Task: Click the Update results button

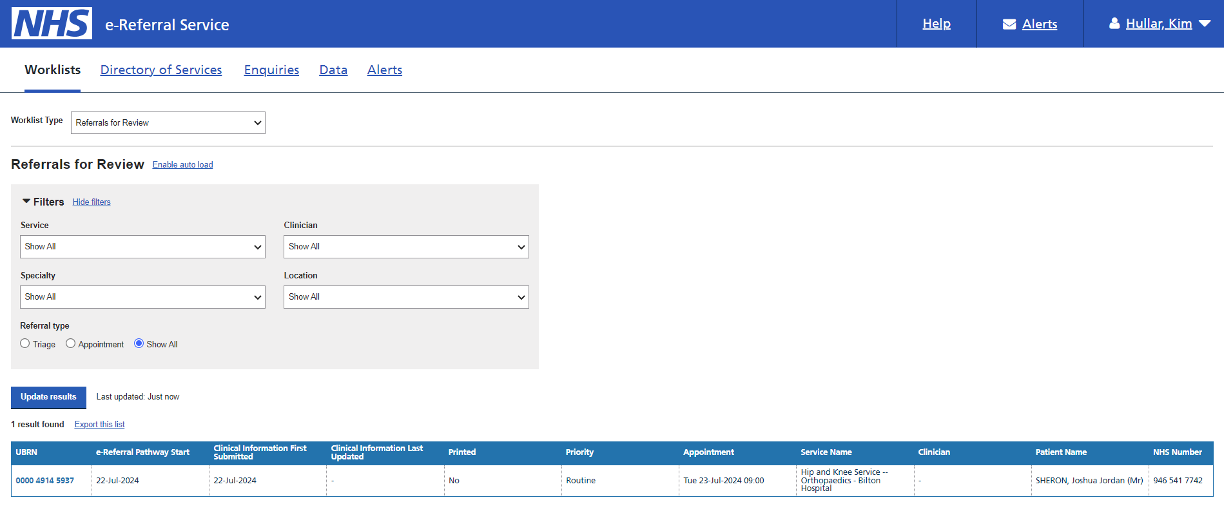Action: coord(48,398)
